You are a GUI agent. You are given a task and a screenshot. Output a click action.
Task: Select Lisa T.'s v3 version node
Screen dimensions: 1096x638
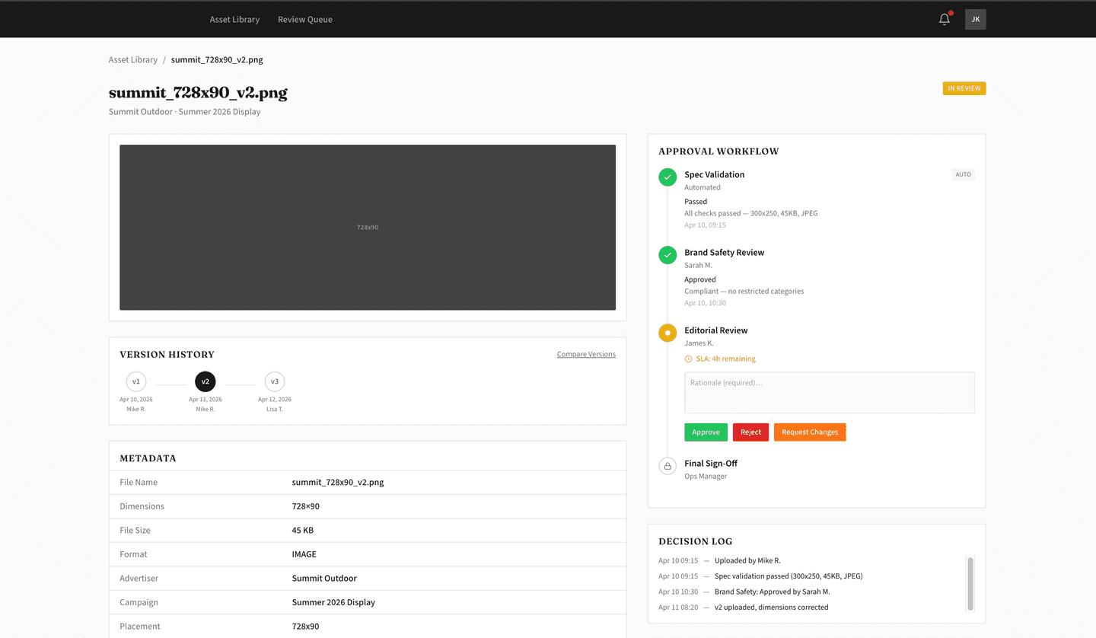point(275,381)
